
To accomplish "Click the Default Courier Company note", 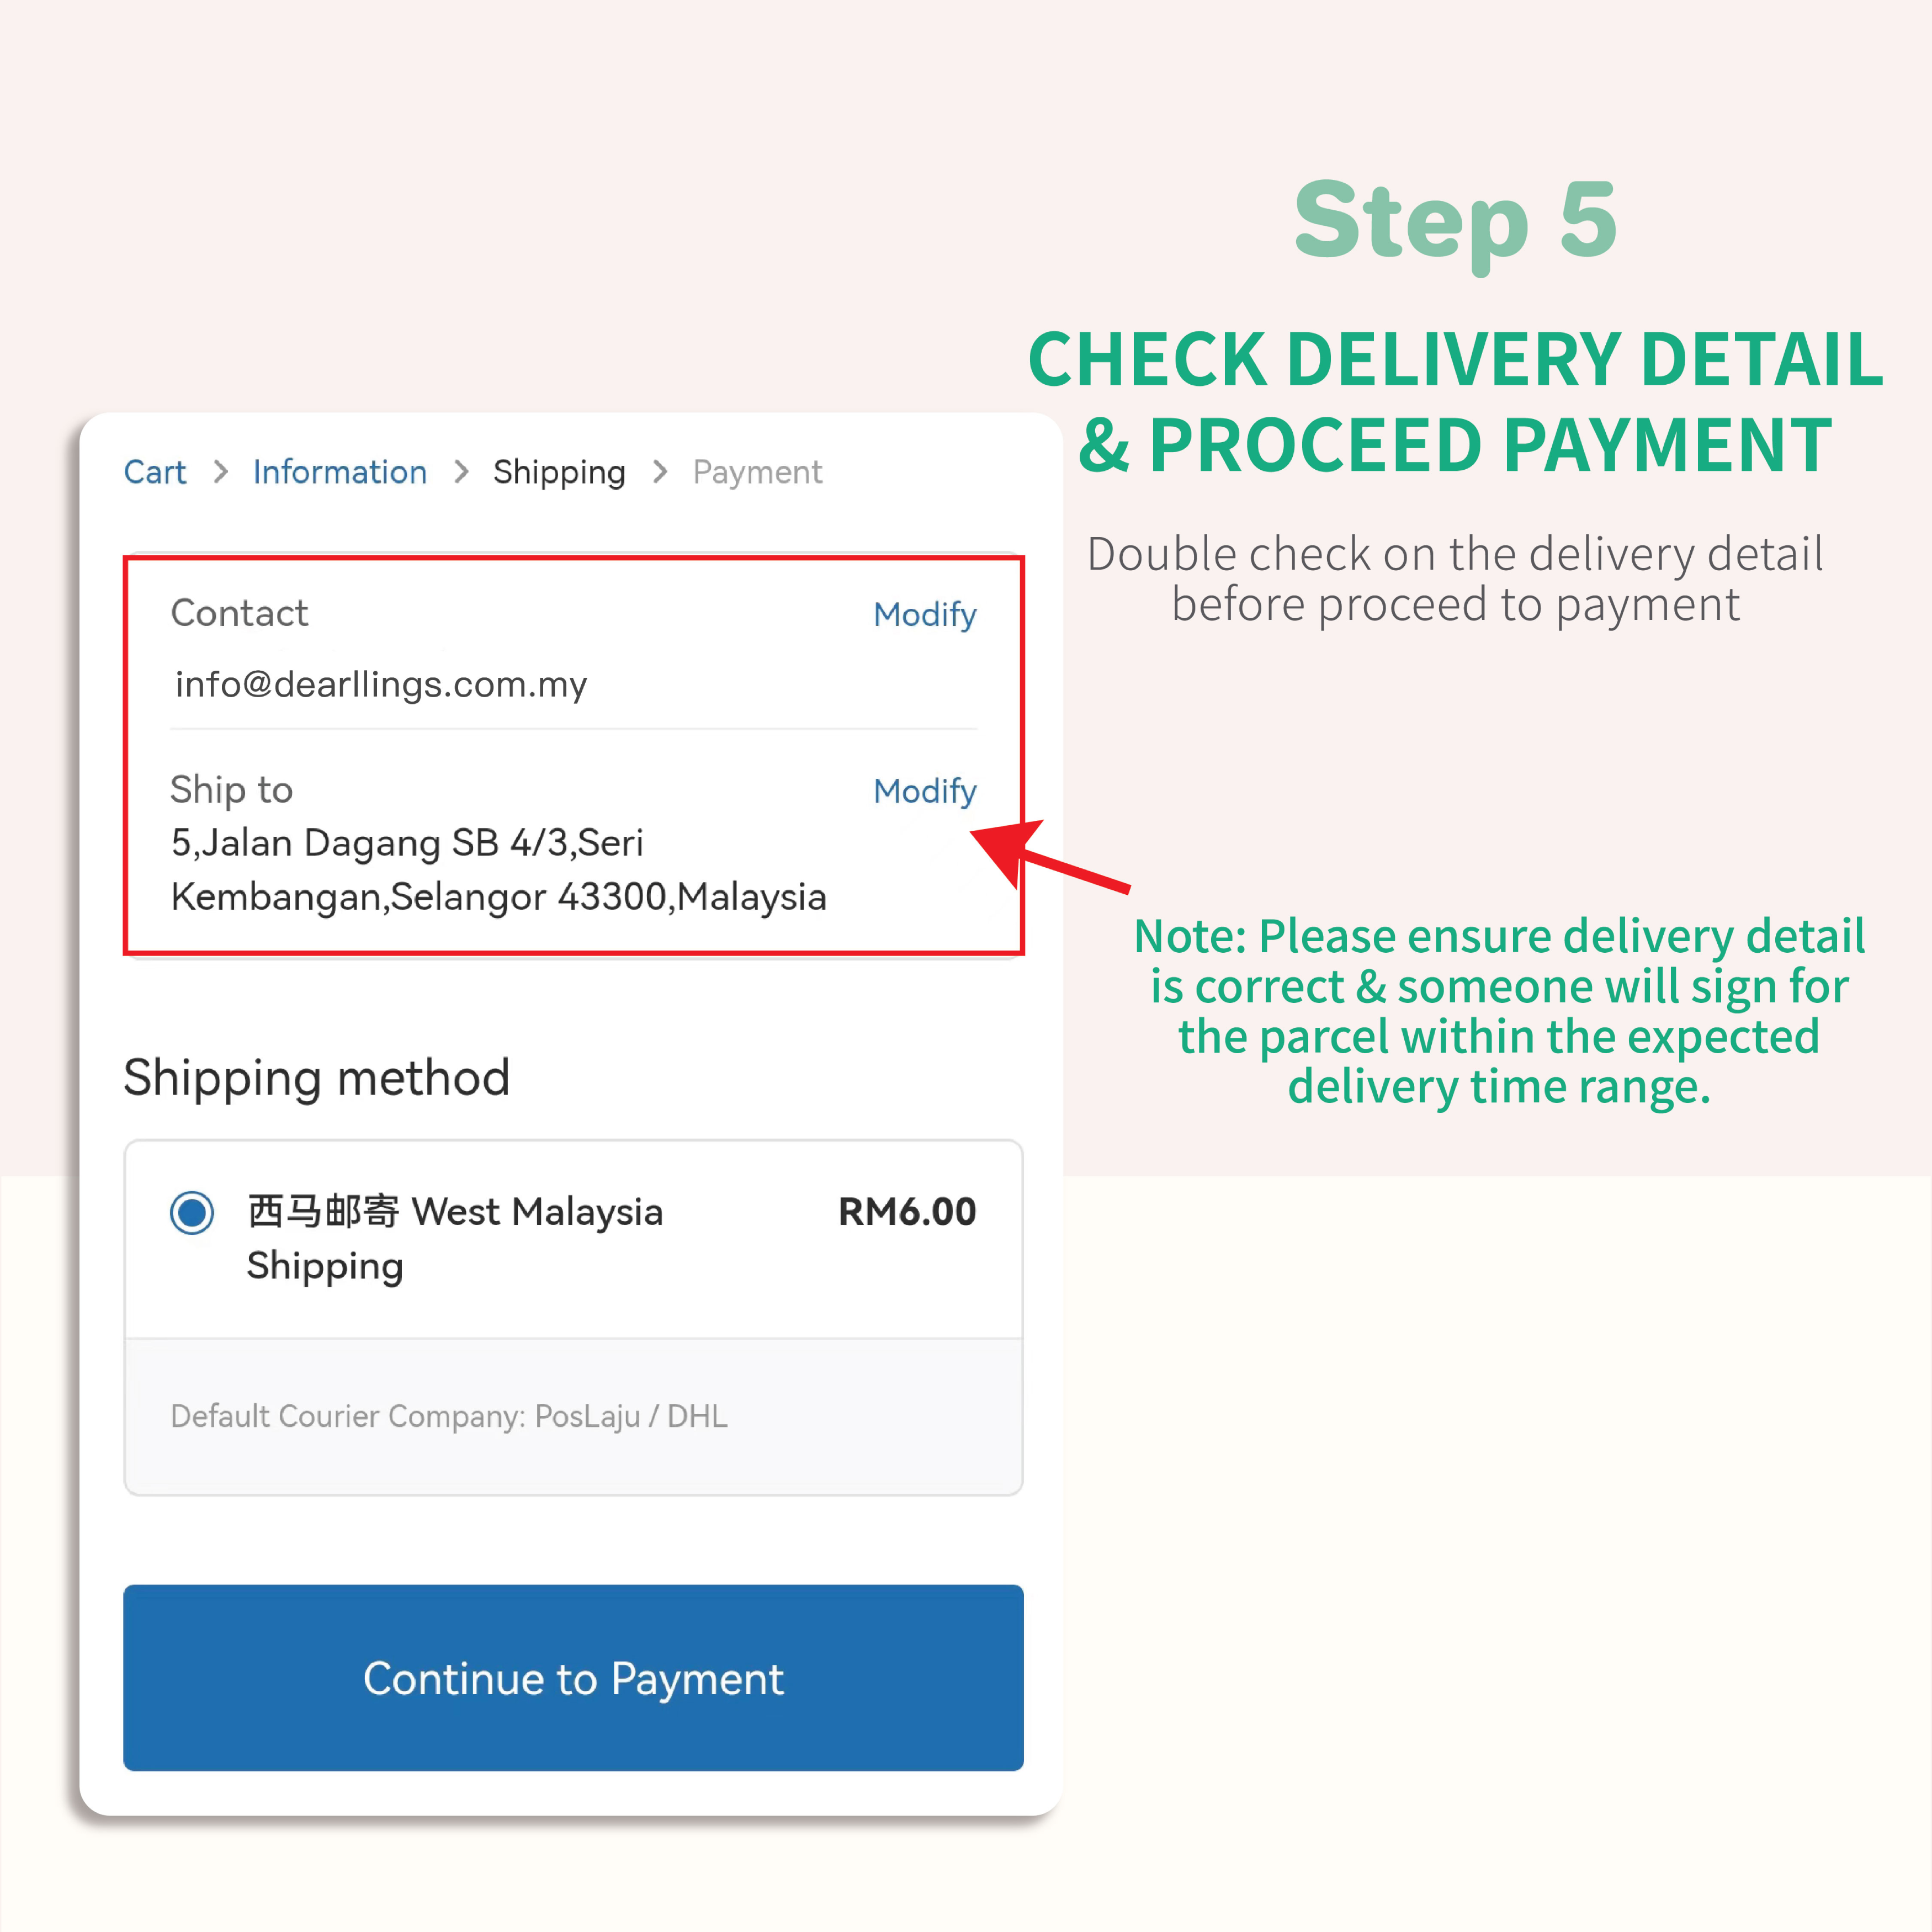I will click(x=449, y=1415).
